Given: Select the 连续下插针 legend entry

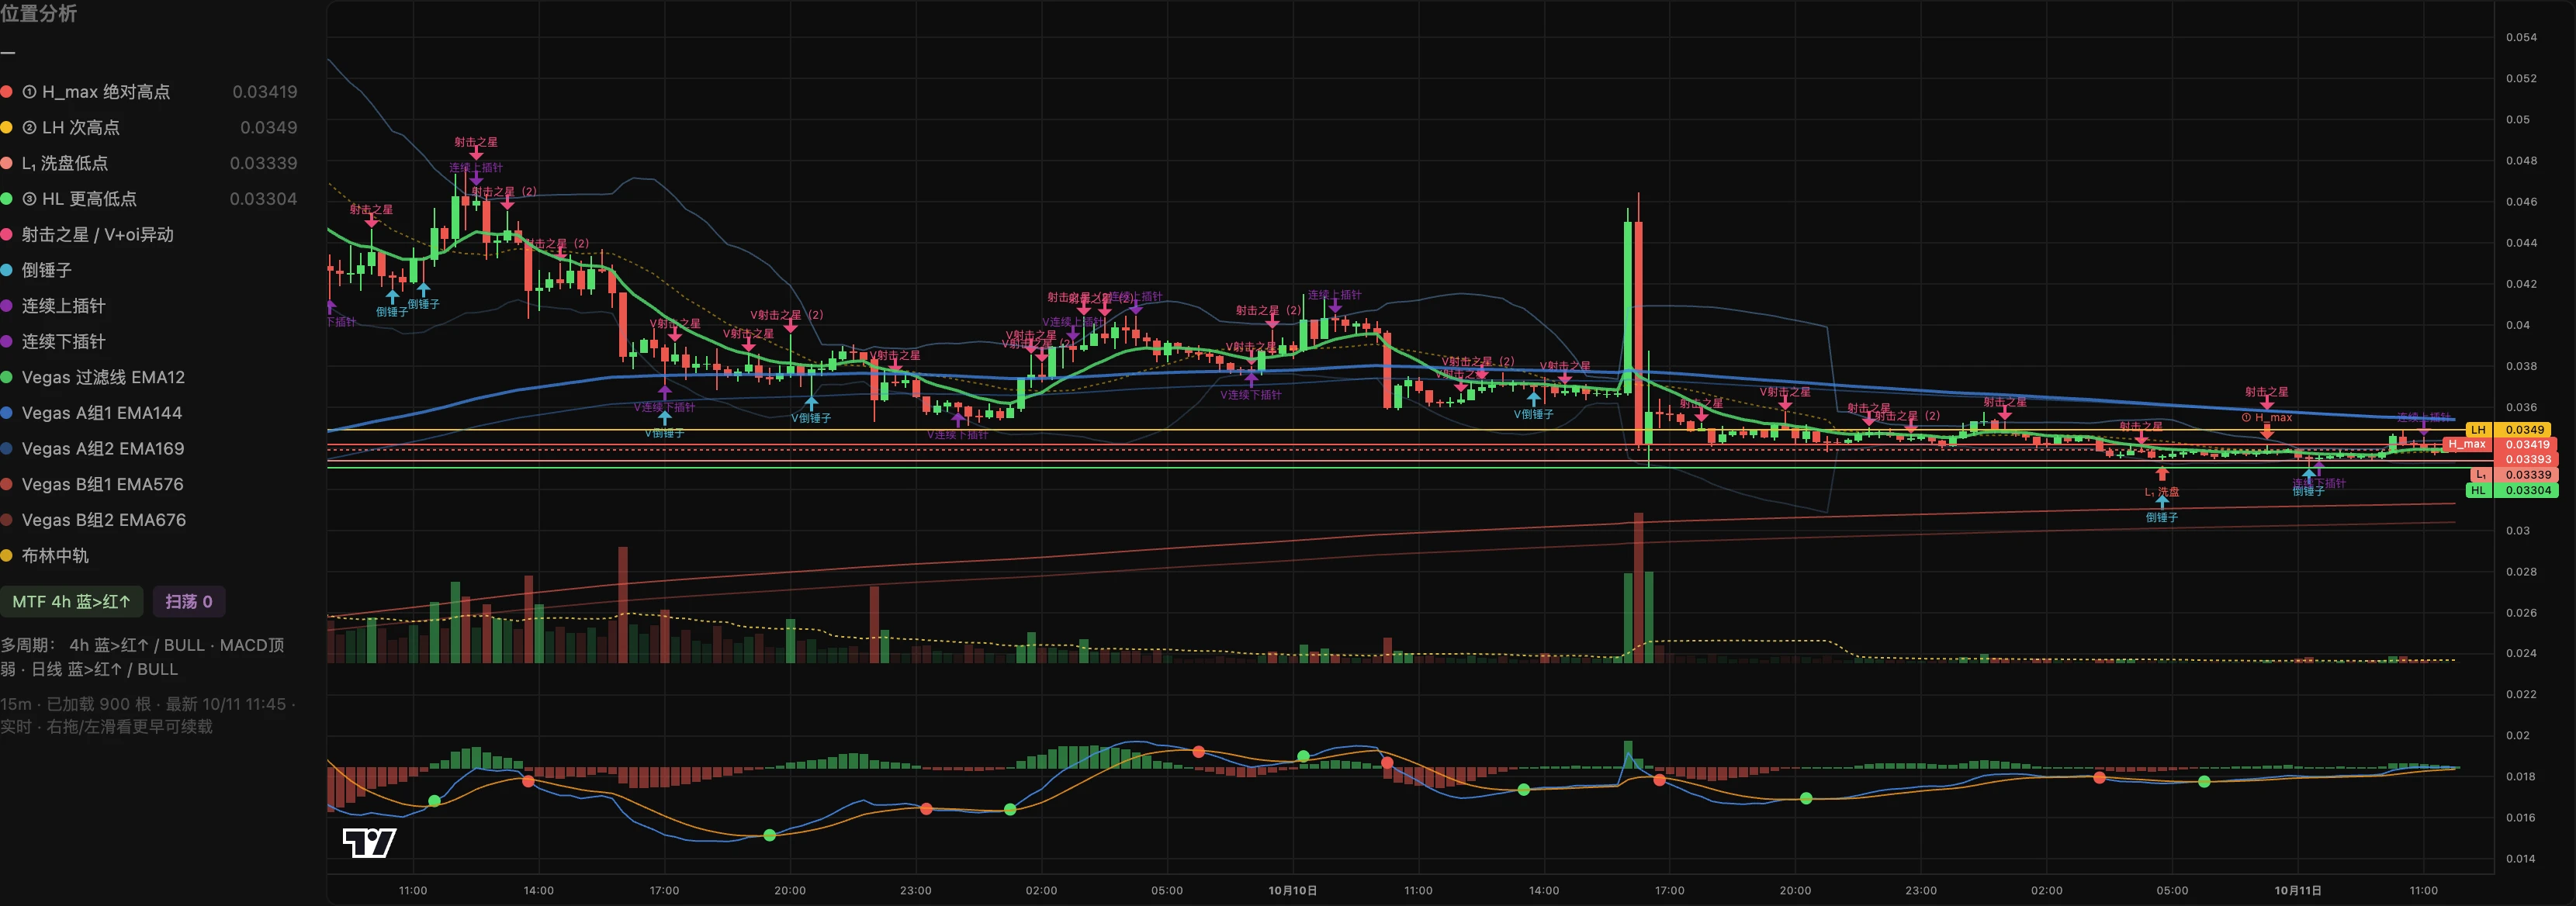Looking at the screenshot, I should [54, 342].
